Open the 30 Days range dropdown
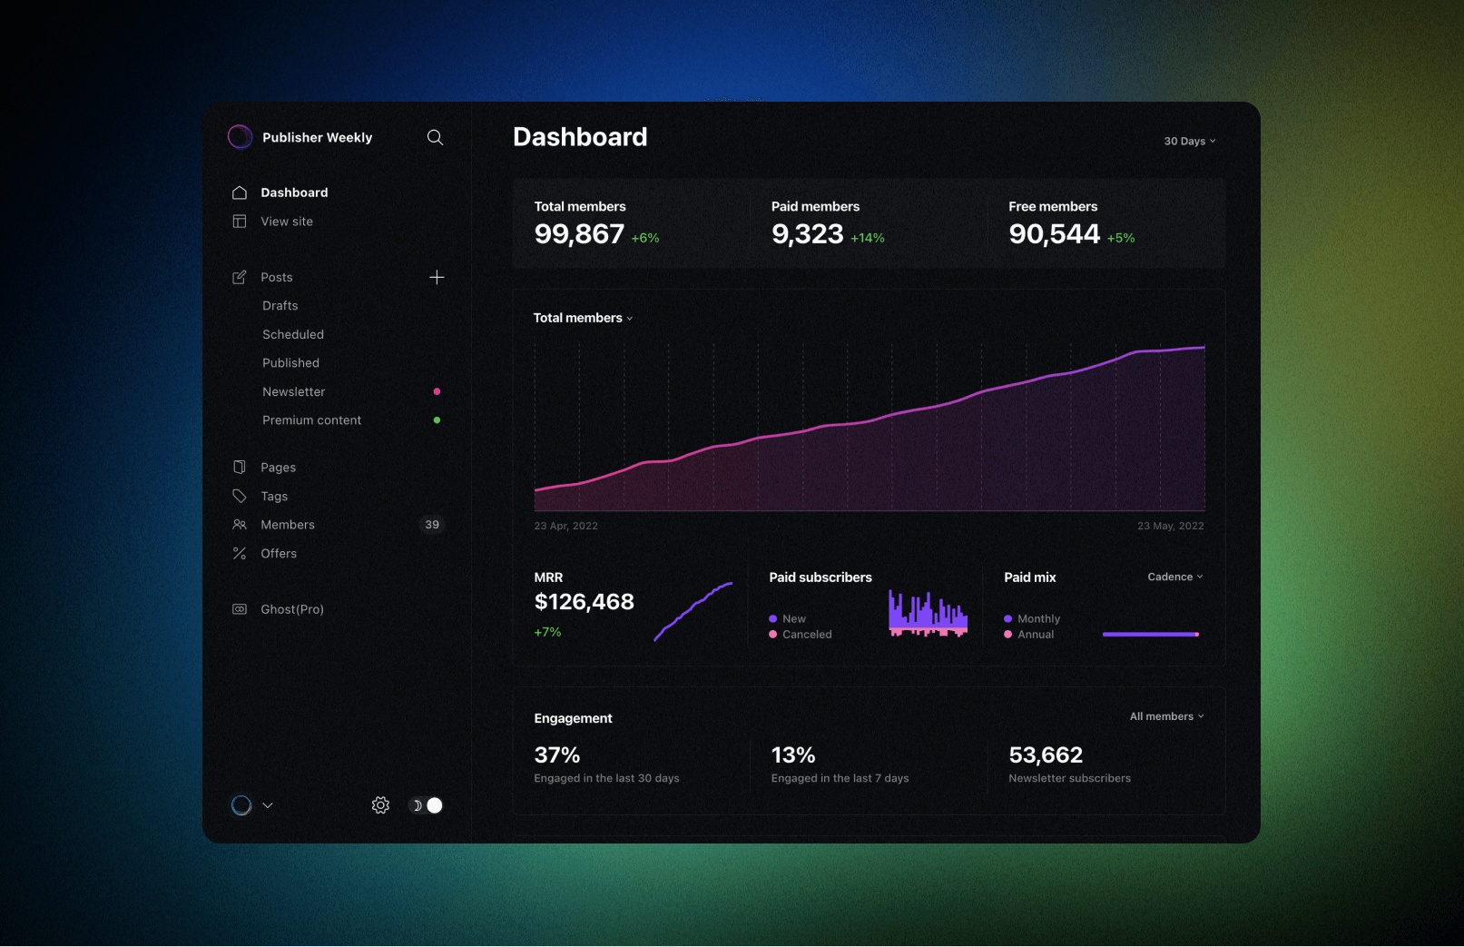 pos(1190,141)
